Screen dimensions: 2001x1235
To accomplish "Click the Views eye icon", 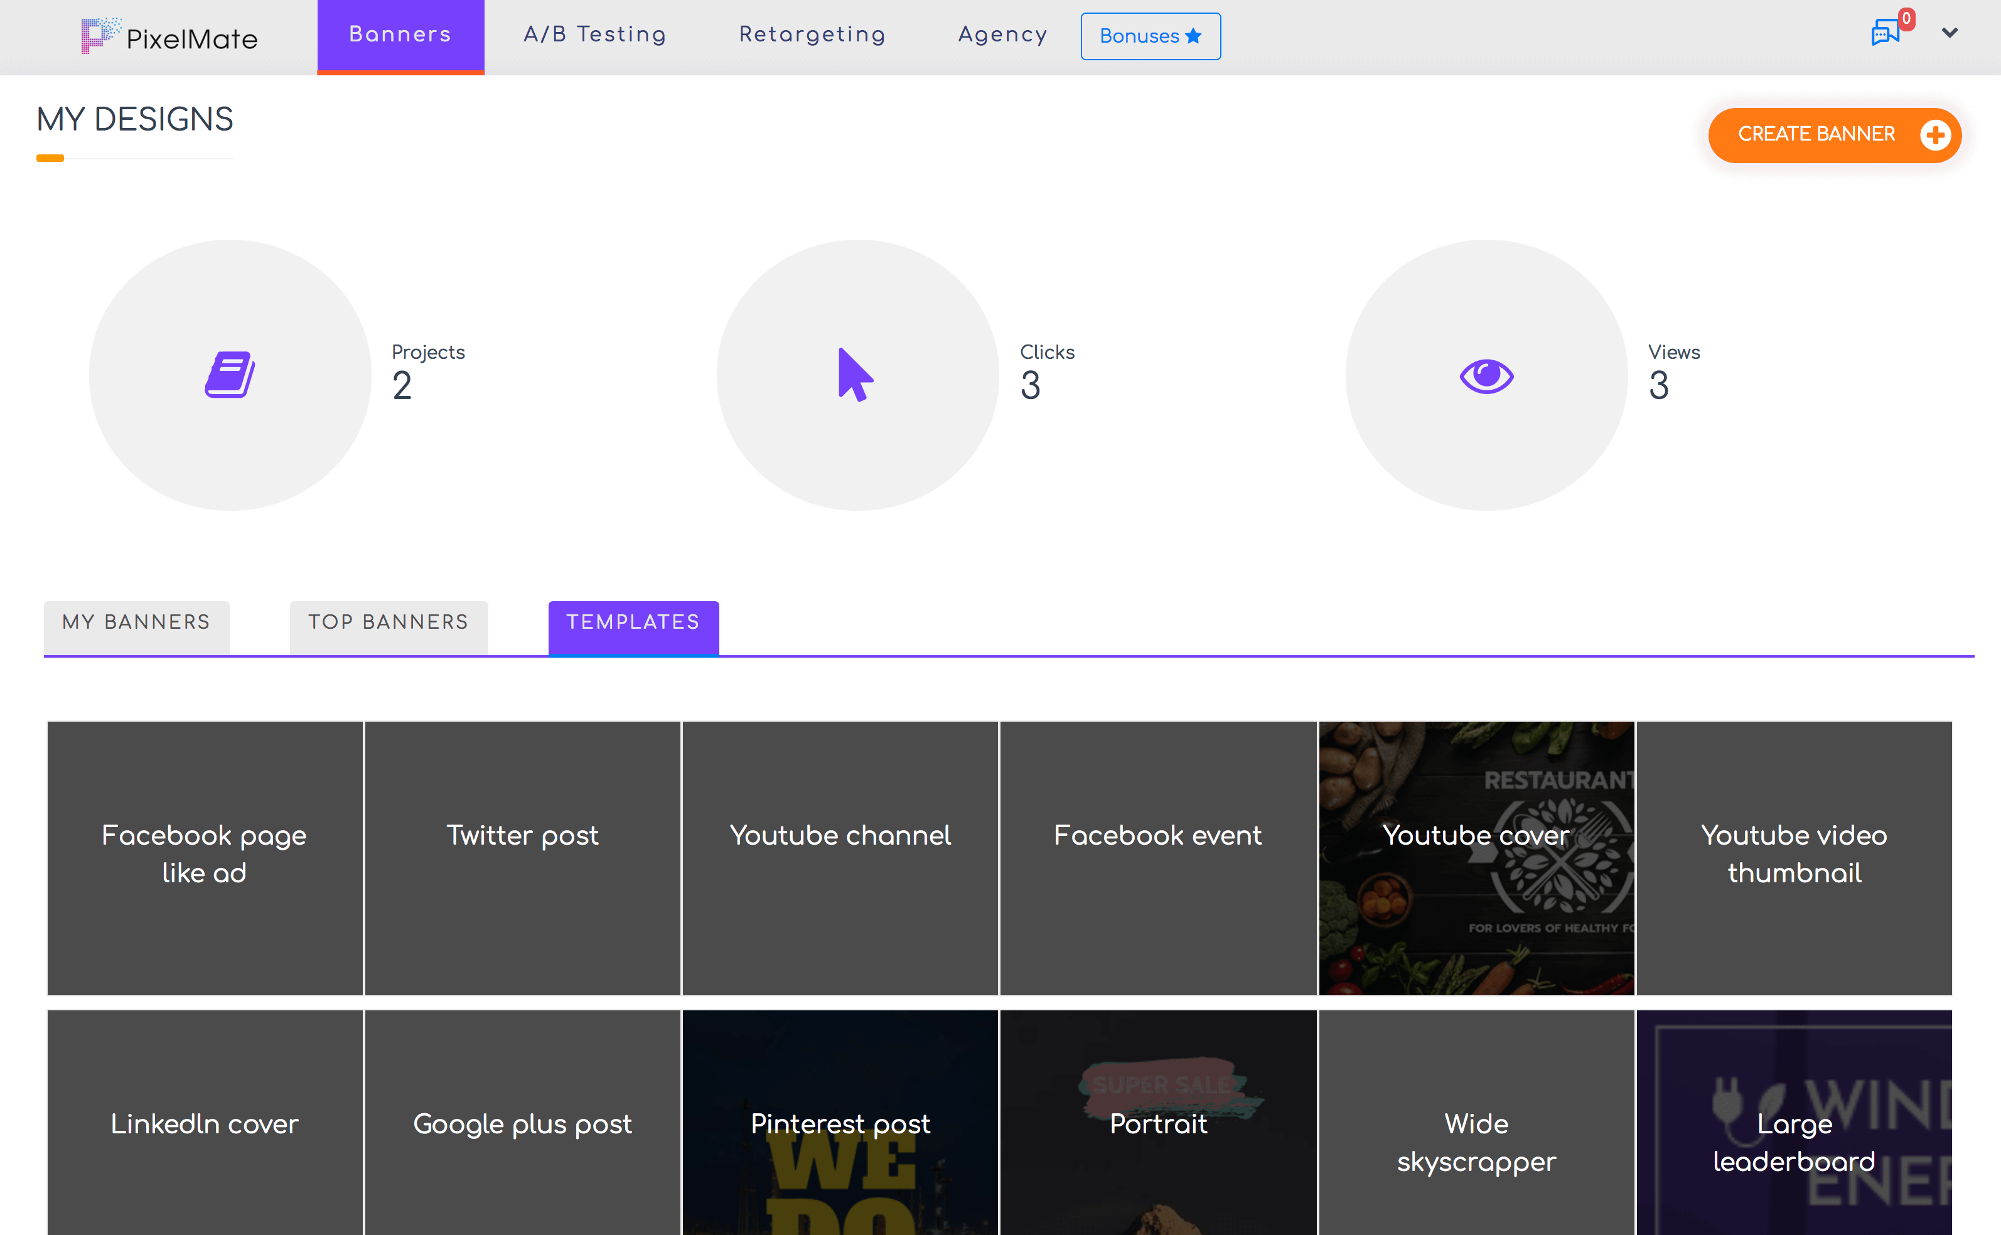I will coord(1486,376).
